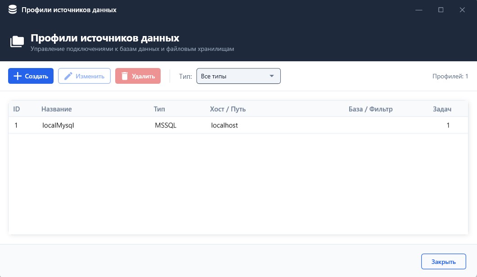Click the database icon in the title bar
477x277 pixels.
click(13, 9)
